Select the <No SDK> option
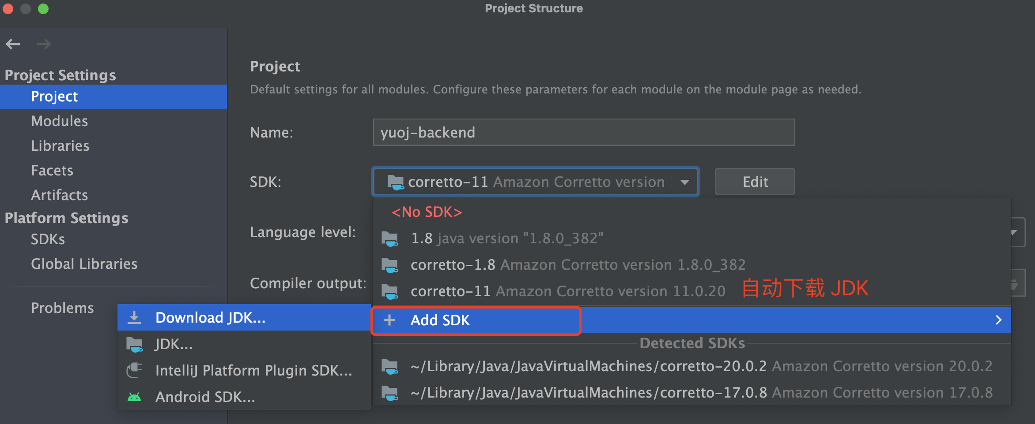The width and height of the screenshot is (1035, 424). pos(427,212)
